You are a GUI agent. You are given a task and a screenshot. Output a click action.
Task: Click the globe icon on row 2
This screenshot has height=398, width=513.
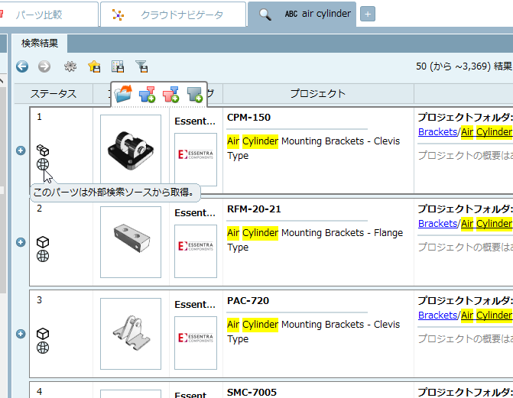click(x=43, y=256)
